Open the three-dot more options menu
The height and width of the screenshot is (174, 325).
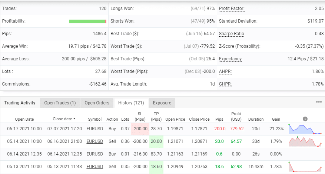[x=318, y=102]
